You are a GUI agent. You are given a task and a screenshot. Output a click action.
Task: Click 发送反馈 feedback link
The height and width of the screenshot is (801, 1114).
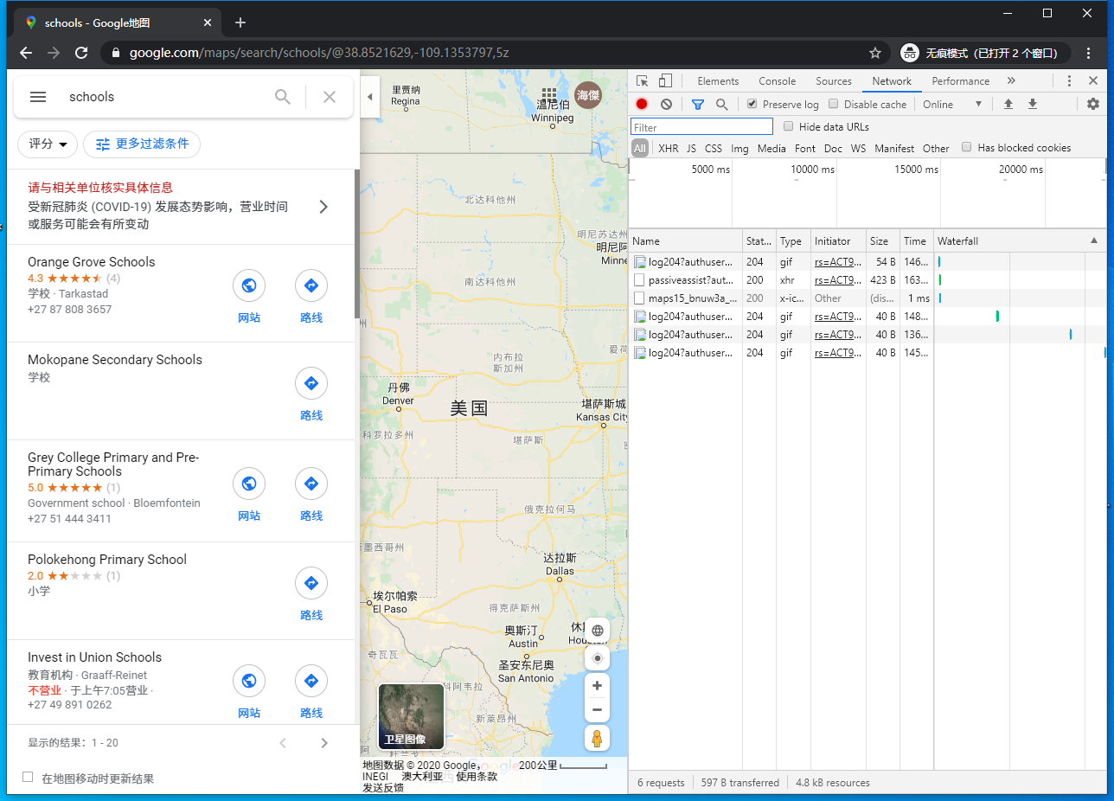pos(383,787)
